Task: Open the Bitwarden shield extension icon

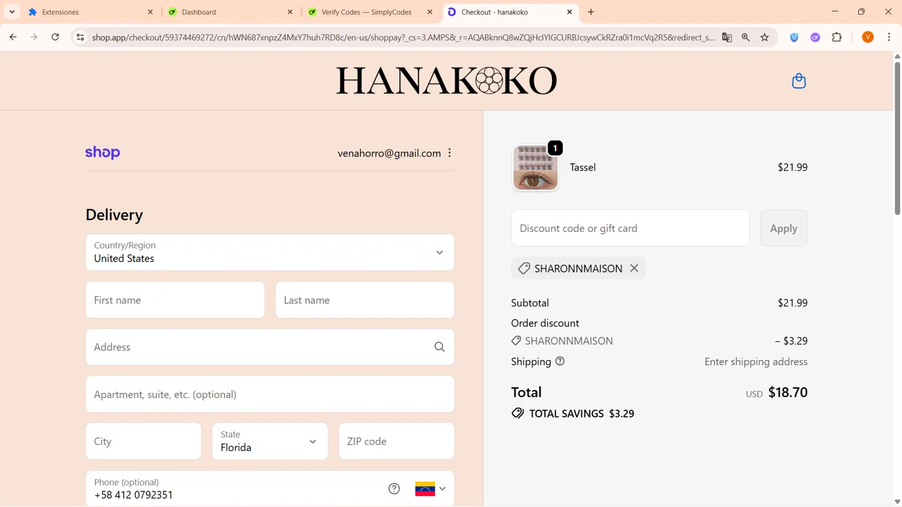Action: point(794,37)
